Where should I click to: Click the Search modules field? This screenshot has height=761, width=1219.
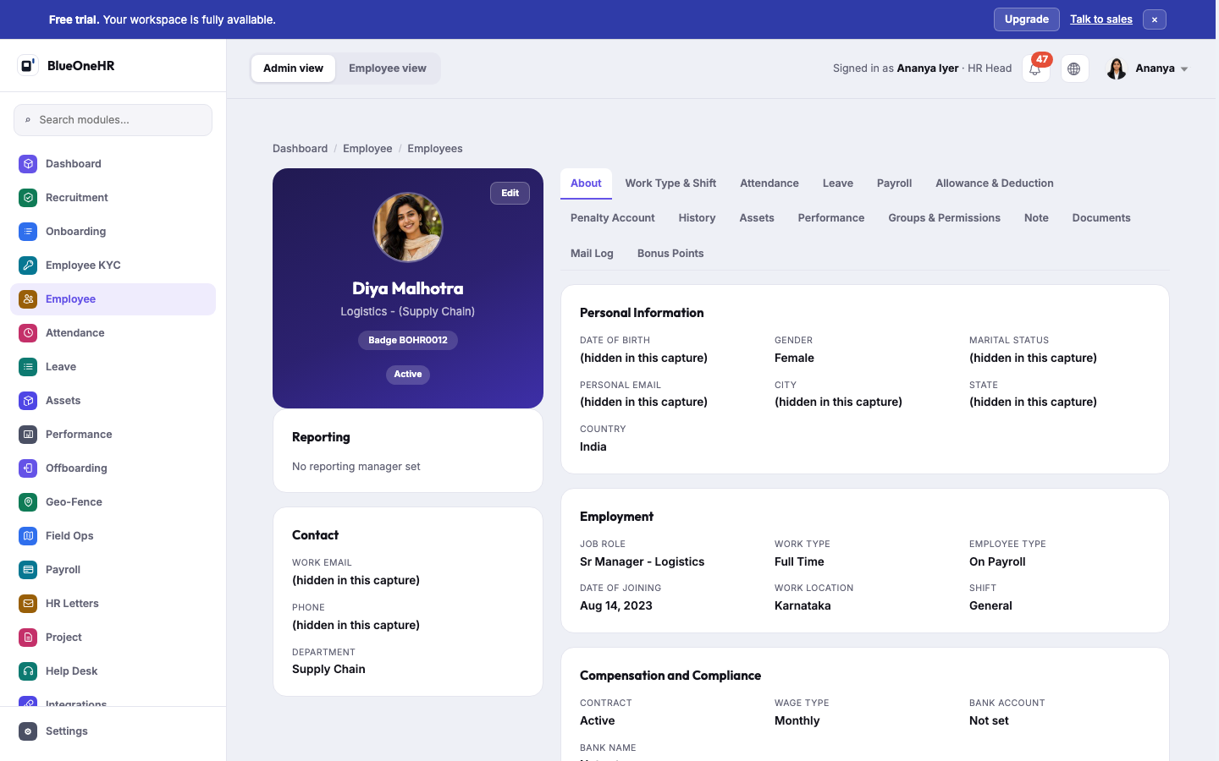[x=113, y=120]
